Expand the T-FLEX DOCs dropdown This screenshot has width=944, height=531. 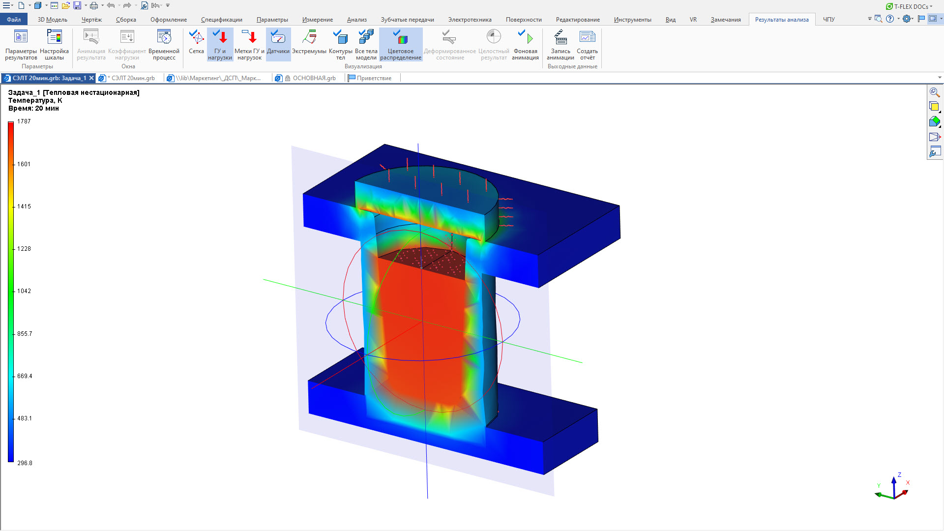[931, 6]
